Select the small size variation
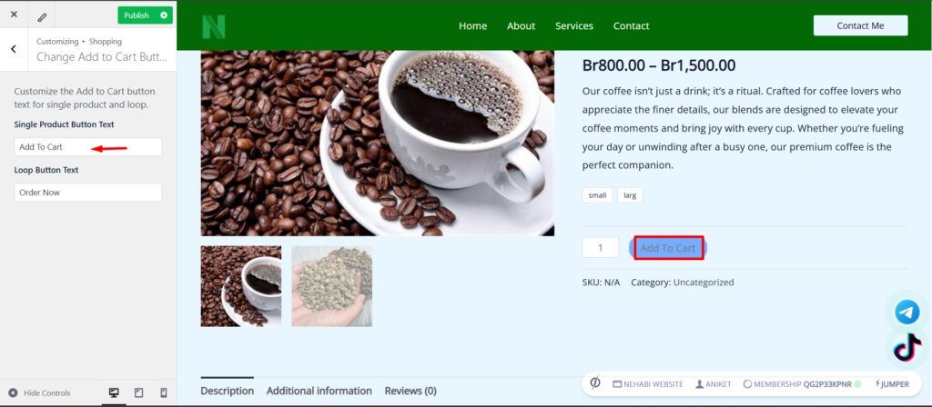Image resolution: width=932 pixels, height=407 pixels. coord(597,195)
